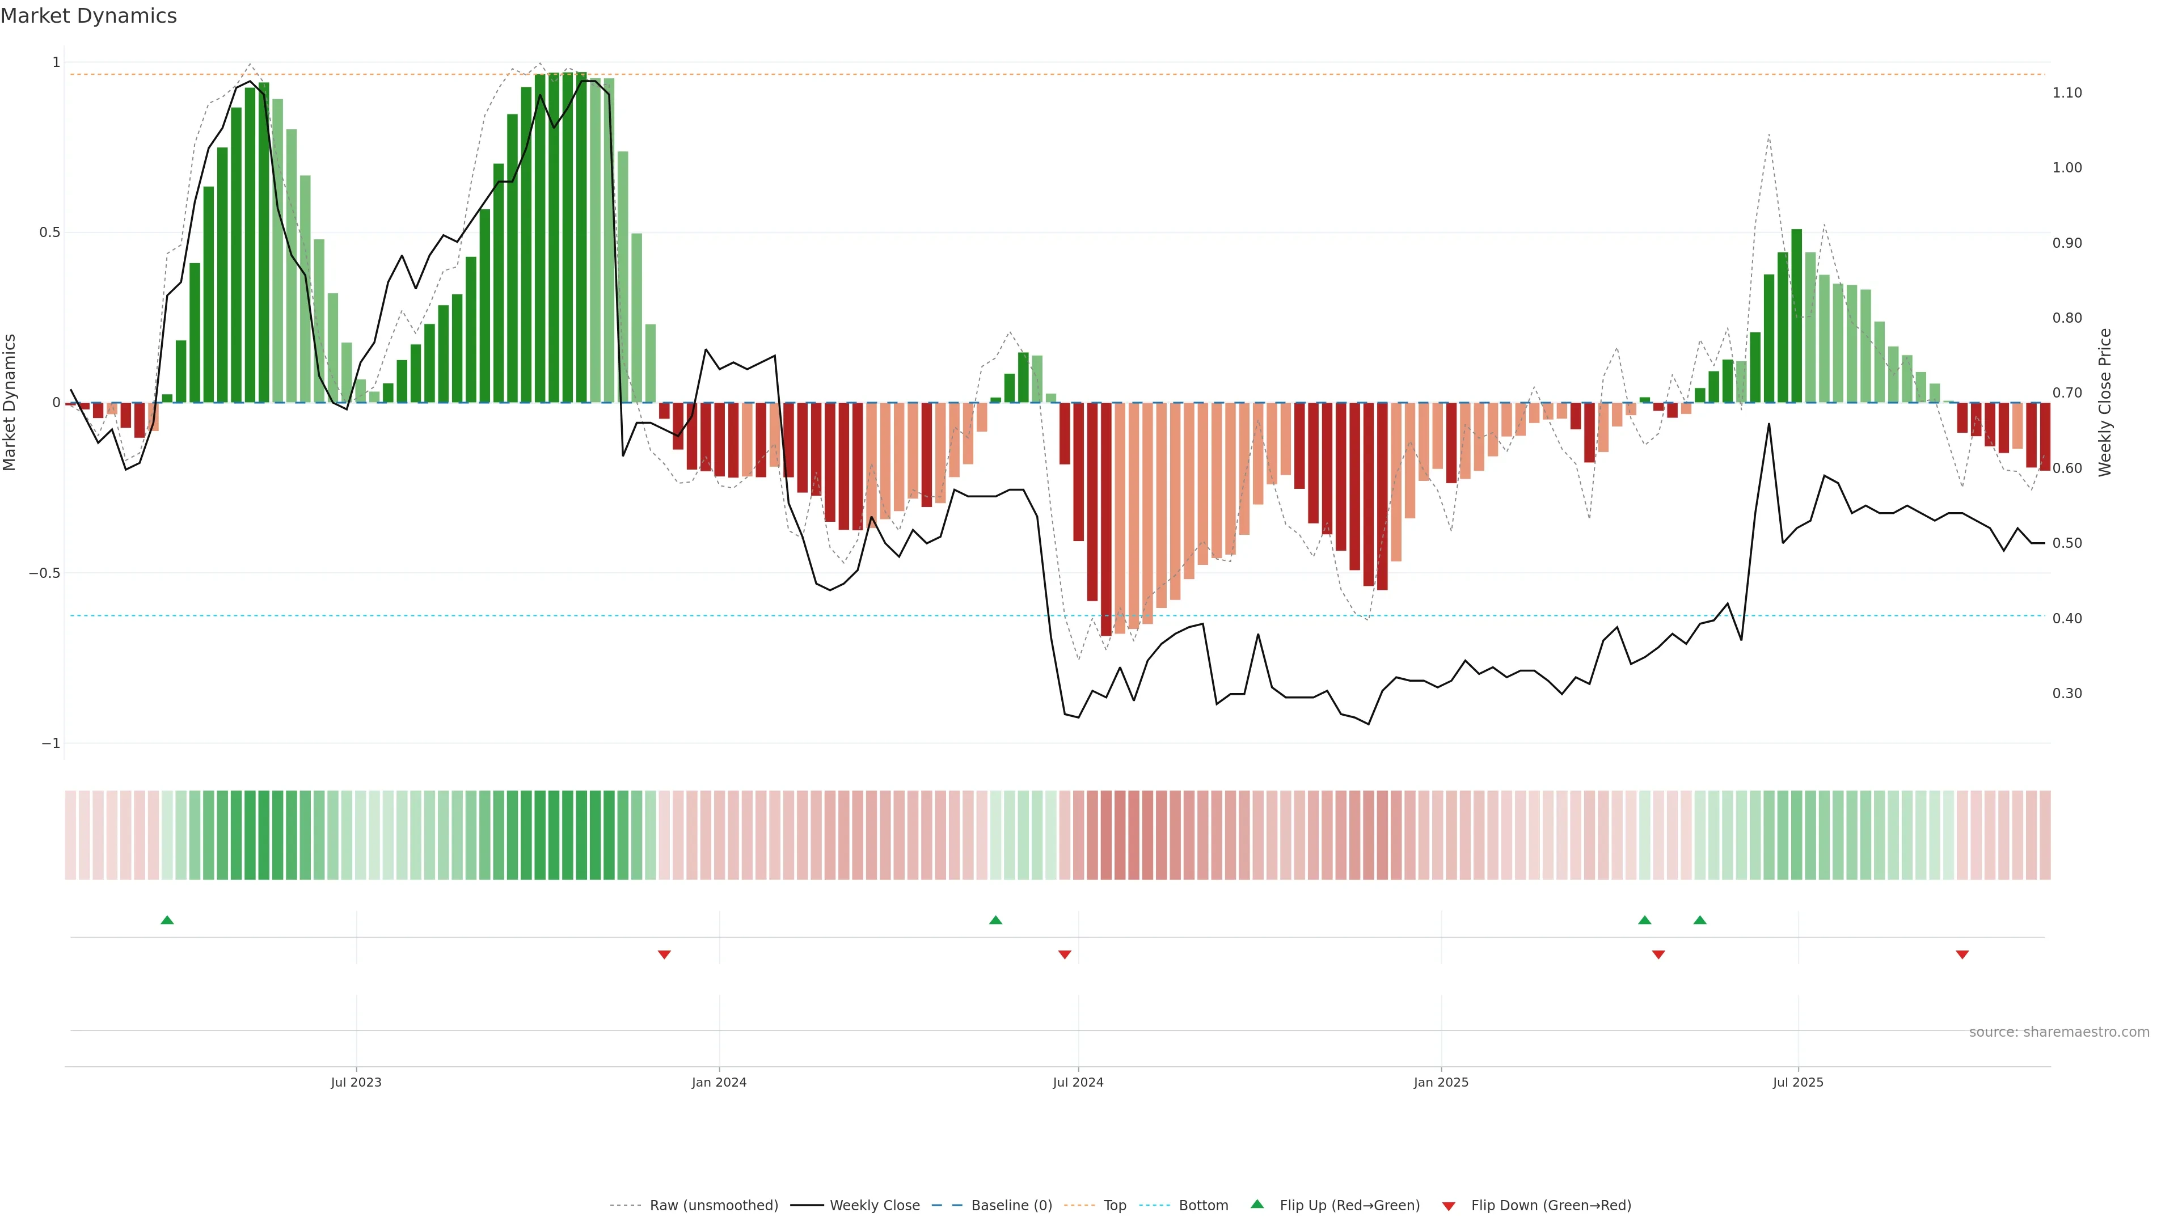The width and height of the screenshot is (2178, 1225).
Task: Click the orange Top line swatch in the legend
Action: 1079,1206
